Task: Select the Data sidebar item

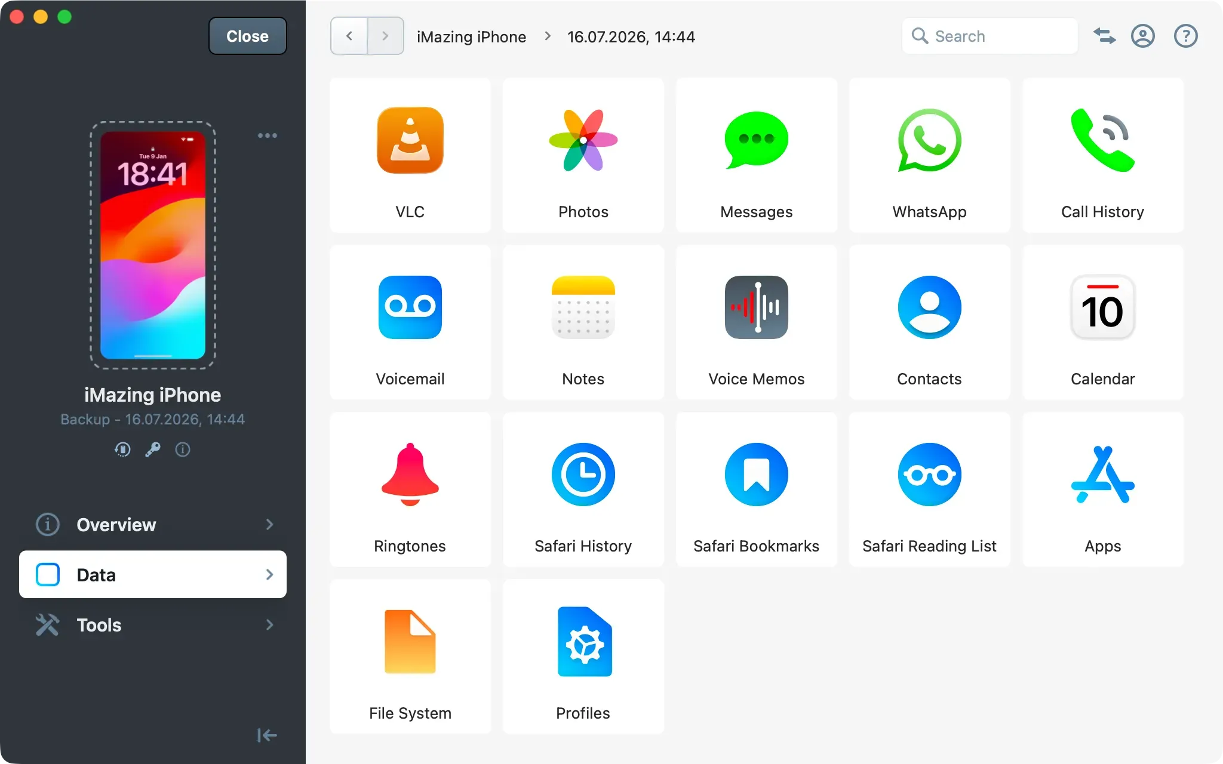Action: coord(153,575)
